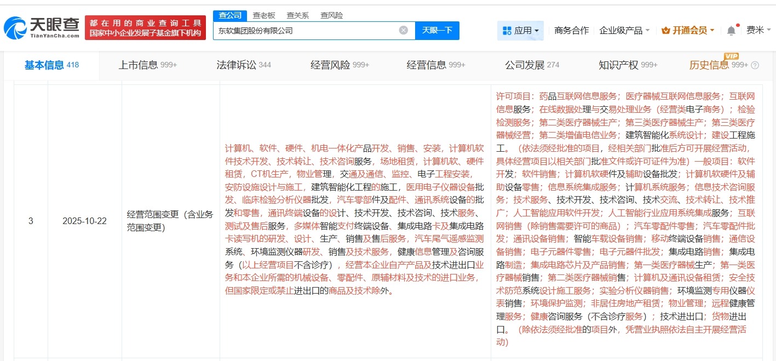The height and width of the screenshot is (361, 776).
Task: Open the 经营风险 tab
Action: tap(329, 65)
